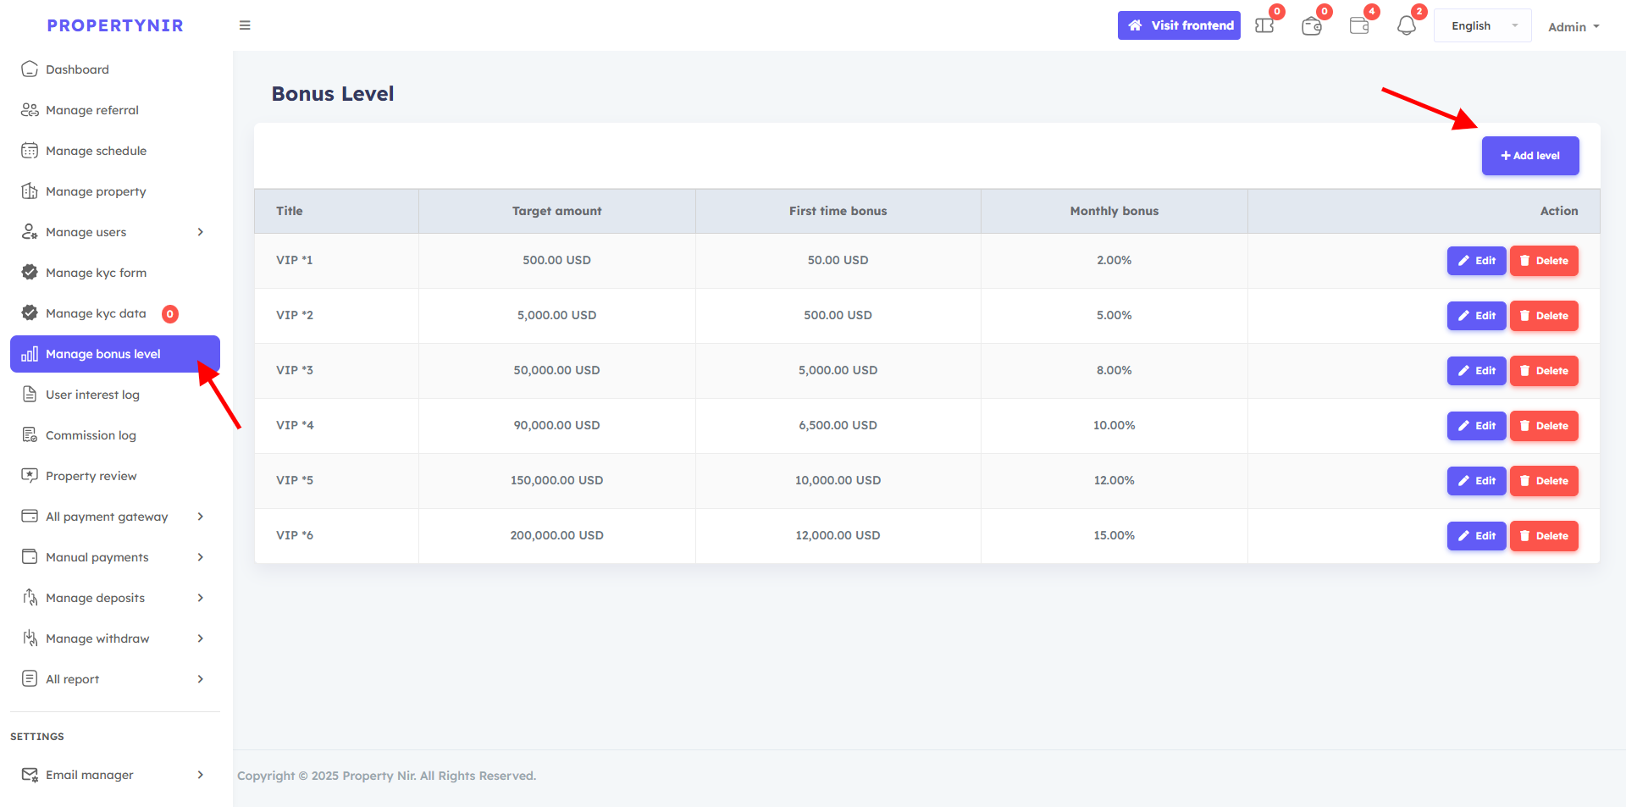1626x807 pixels.
Task: Click the Commission log icon
Action: (30, 435)
